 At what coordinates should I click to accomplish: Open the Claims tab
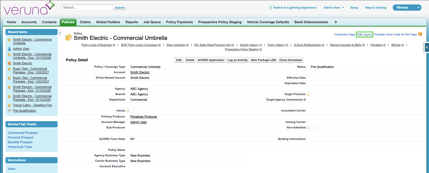pyautogui.click(x=85, y=22)
